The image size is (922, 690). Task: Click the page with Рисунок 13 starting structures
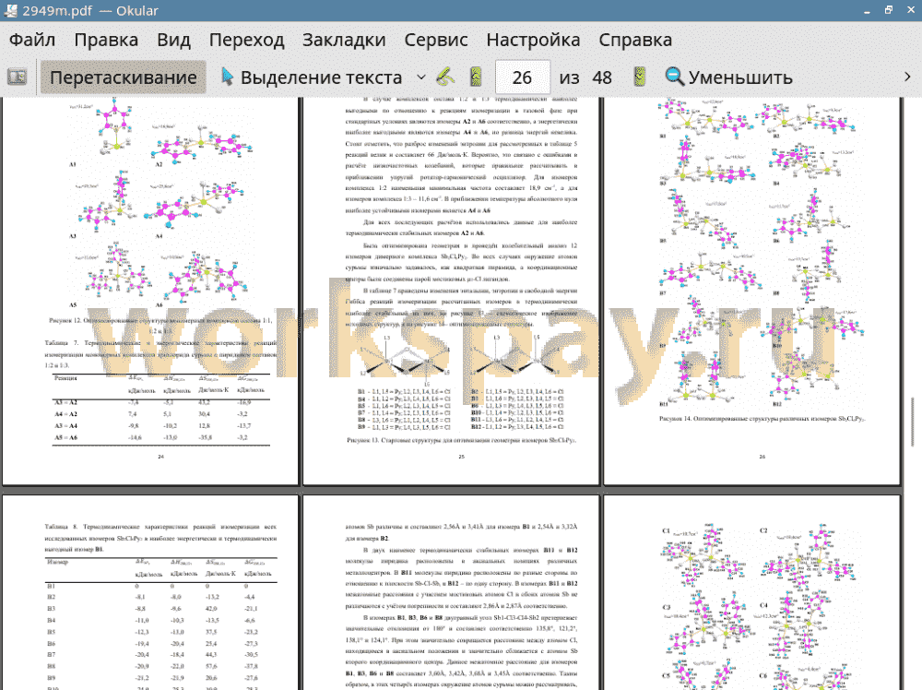pos(451,291)
